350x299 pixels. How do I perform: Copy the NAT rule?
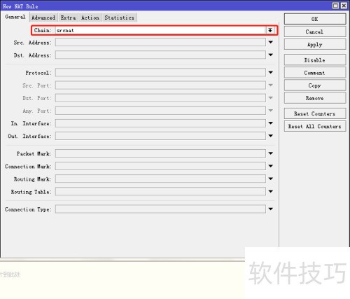315,85
